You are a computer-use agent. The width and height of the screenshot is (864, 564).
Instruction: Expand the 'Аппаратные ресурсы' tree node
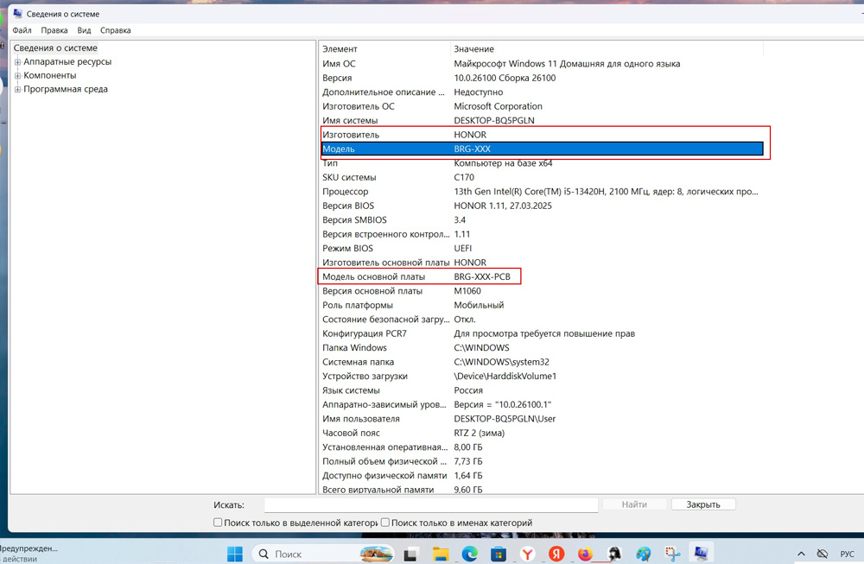pos(17,62)
